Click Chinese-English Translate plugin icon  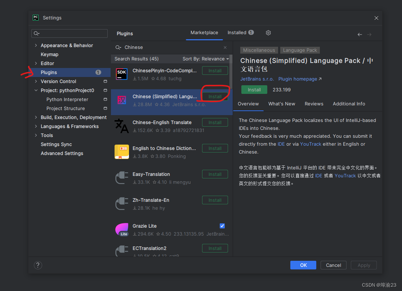pos(121,126)
